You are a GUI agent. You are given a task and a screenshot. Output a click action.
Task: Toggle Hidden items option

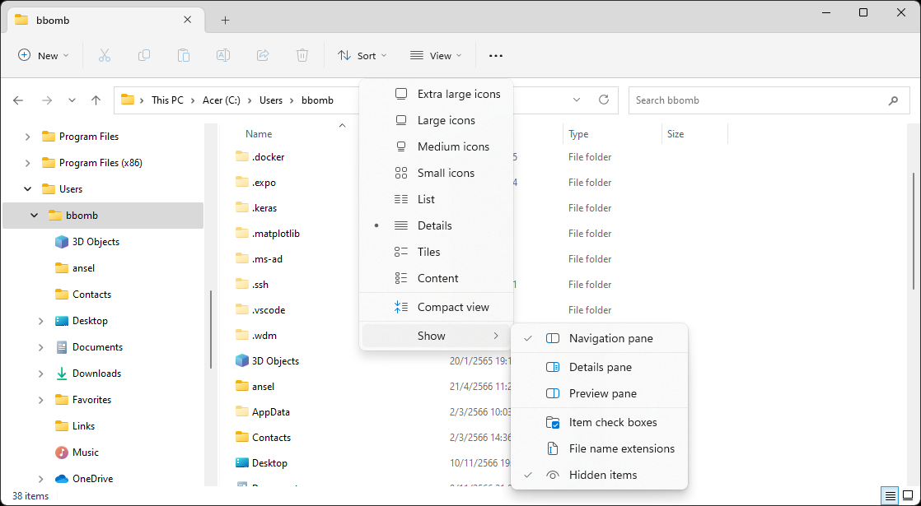[x=602, y=475]
